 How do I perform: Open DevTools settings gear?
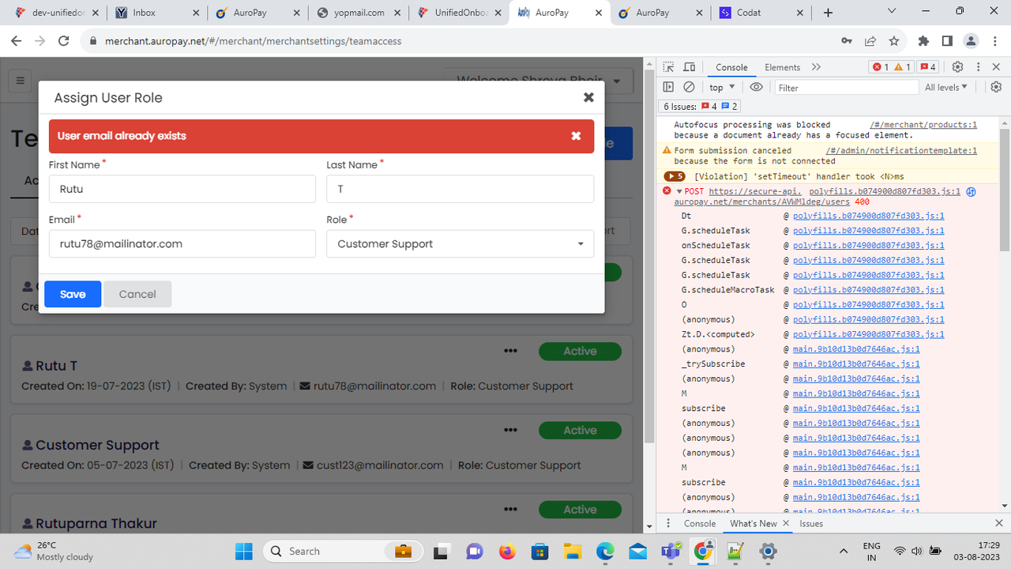click(x=957, y=67)
